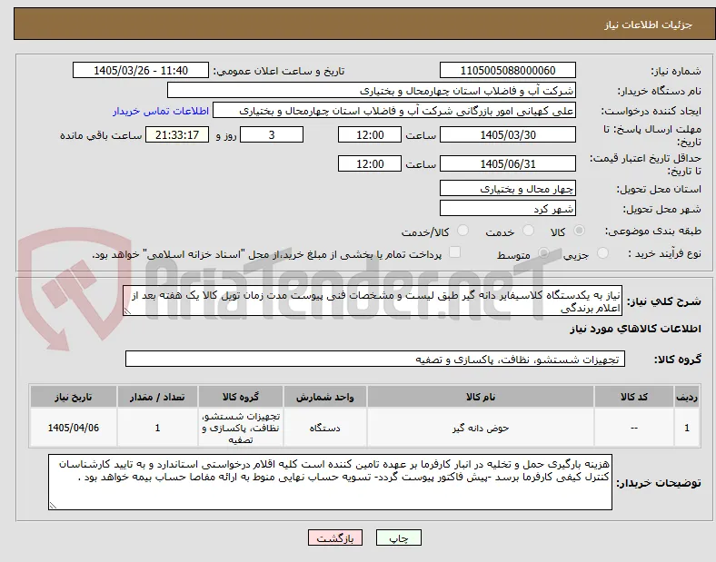Select the کالا/خدمت radio button
The width and height of the screenshot is (716, 562).
[463, 231]
